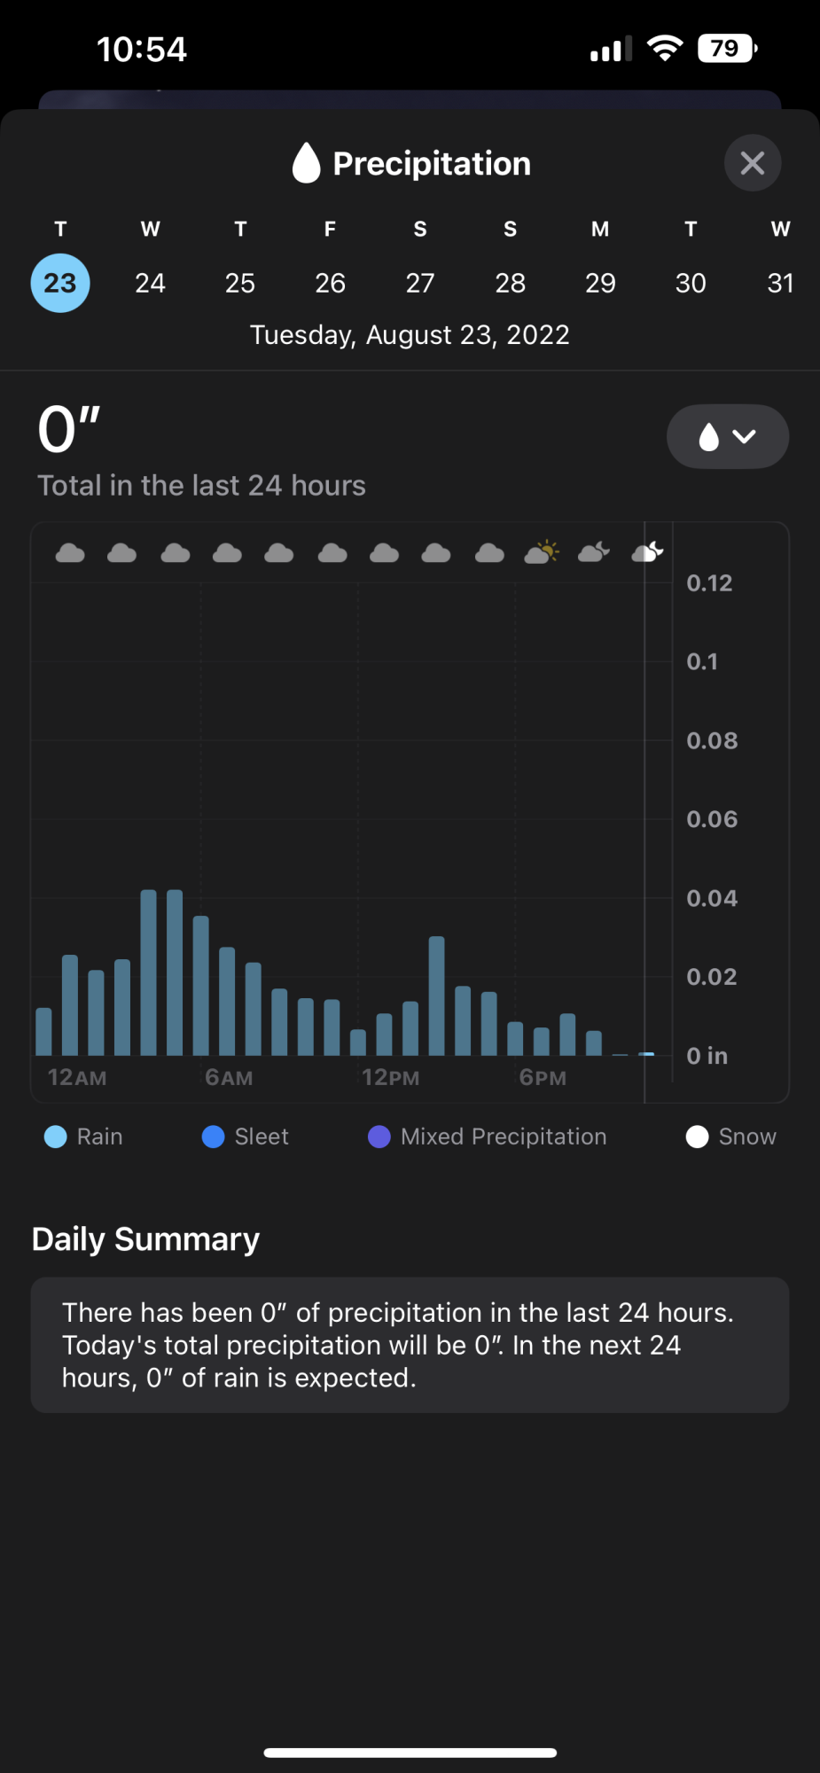Tap the tallest rain bar near 4AM
Screen dimensions: 820x1773
point(149,972)
